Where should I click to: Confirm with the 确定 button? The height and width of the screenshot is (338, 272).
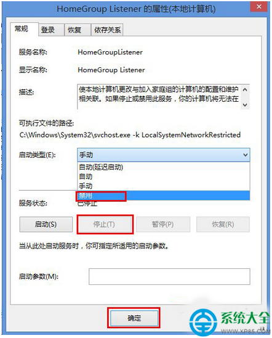click(134, 318)
